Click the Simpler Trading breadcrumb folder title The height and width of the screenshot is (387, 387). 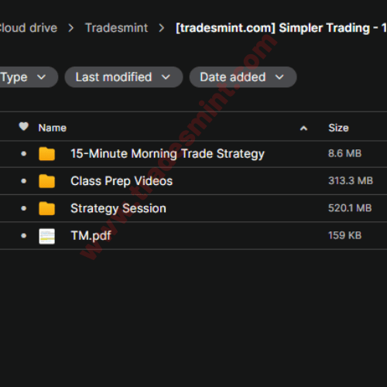tap(281, 28)
